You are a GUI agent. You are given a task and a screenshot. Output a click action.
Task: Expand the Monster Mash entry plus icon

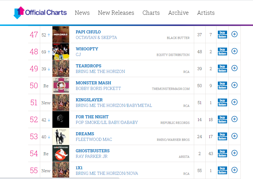click(235, 85)
